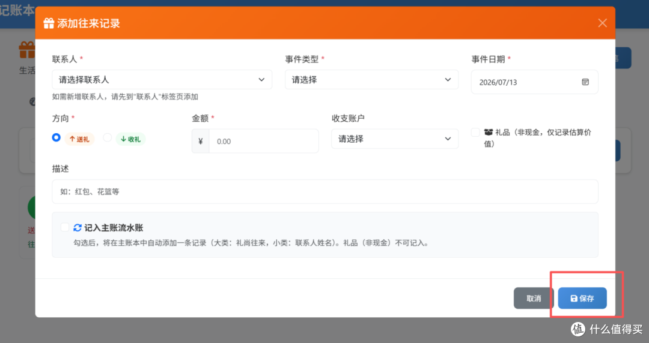The image size is (649, 343).
Task: Close the 添加往来记录 dialog with X
Action: click(602, 23)
